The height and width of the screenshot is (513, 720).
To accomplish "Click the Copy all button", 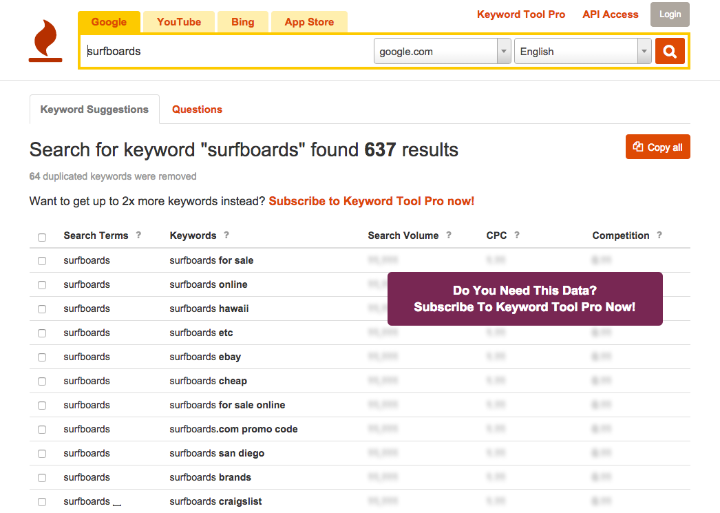I will [x=657, y=147].
